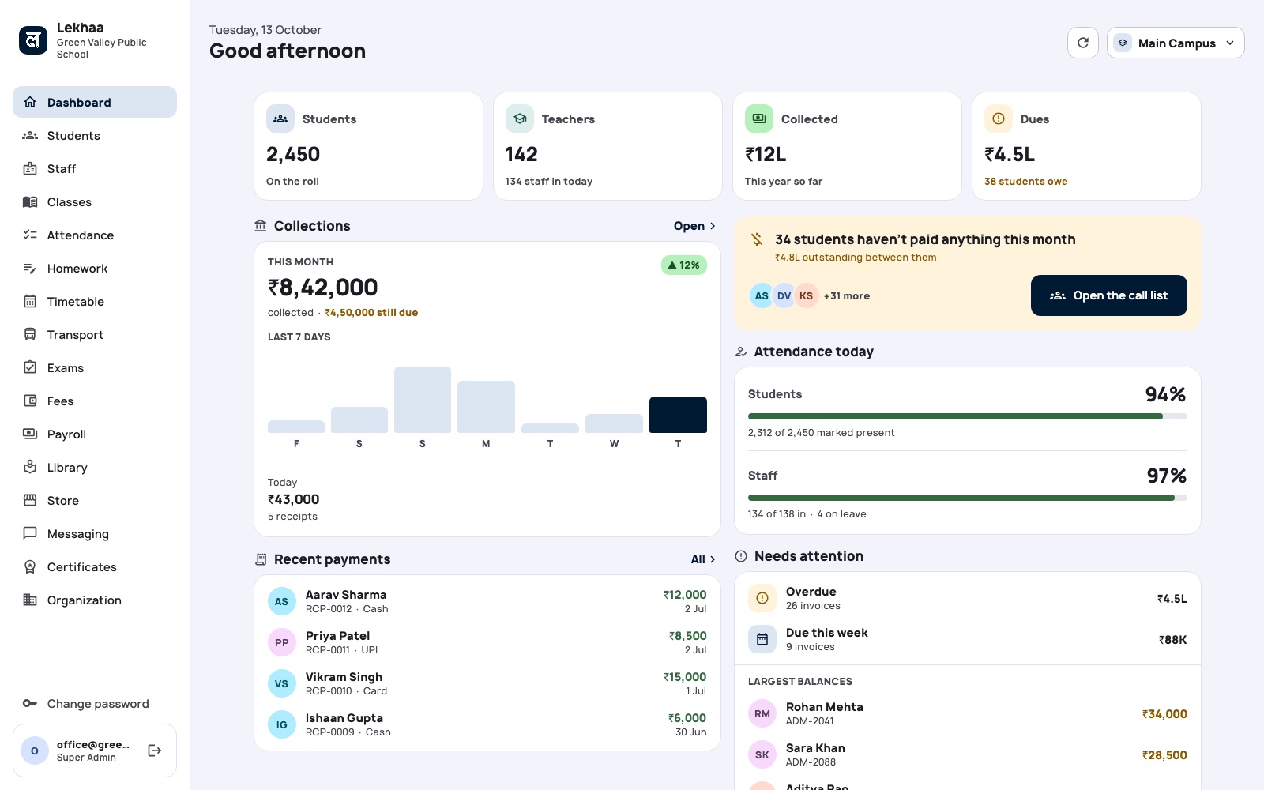Open Certificates in the sidebar
Viewport: 1264px width, 790px height.
tap(95, 566)
